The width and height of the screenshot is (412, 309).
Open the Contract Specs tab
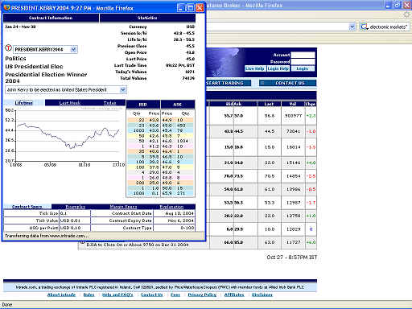pyautogui.click(x=27, y=207)
